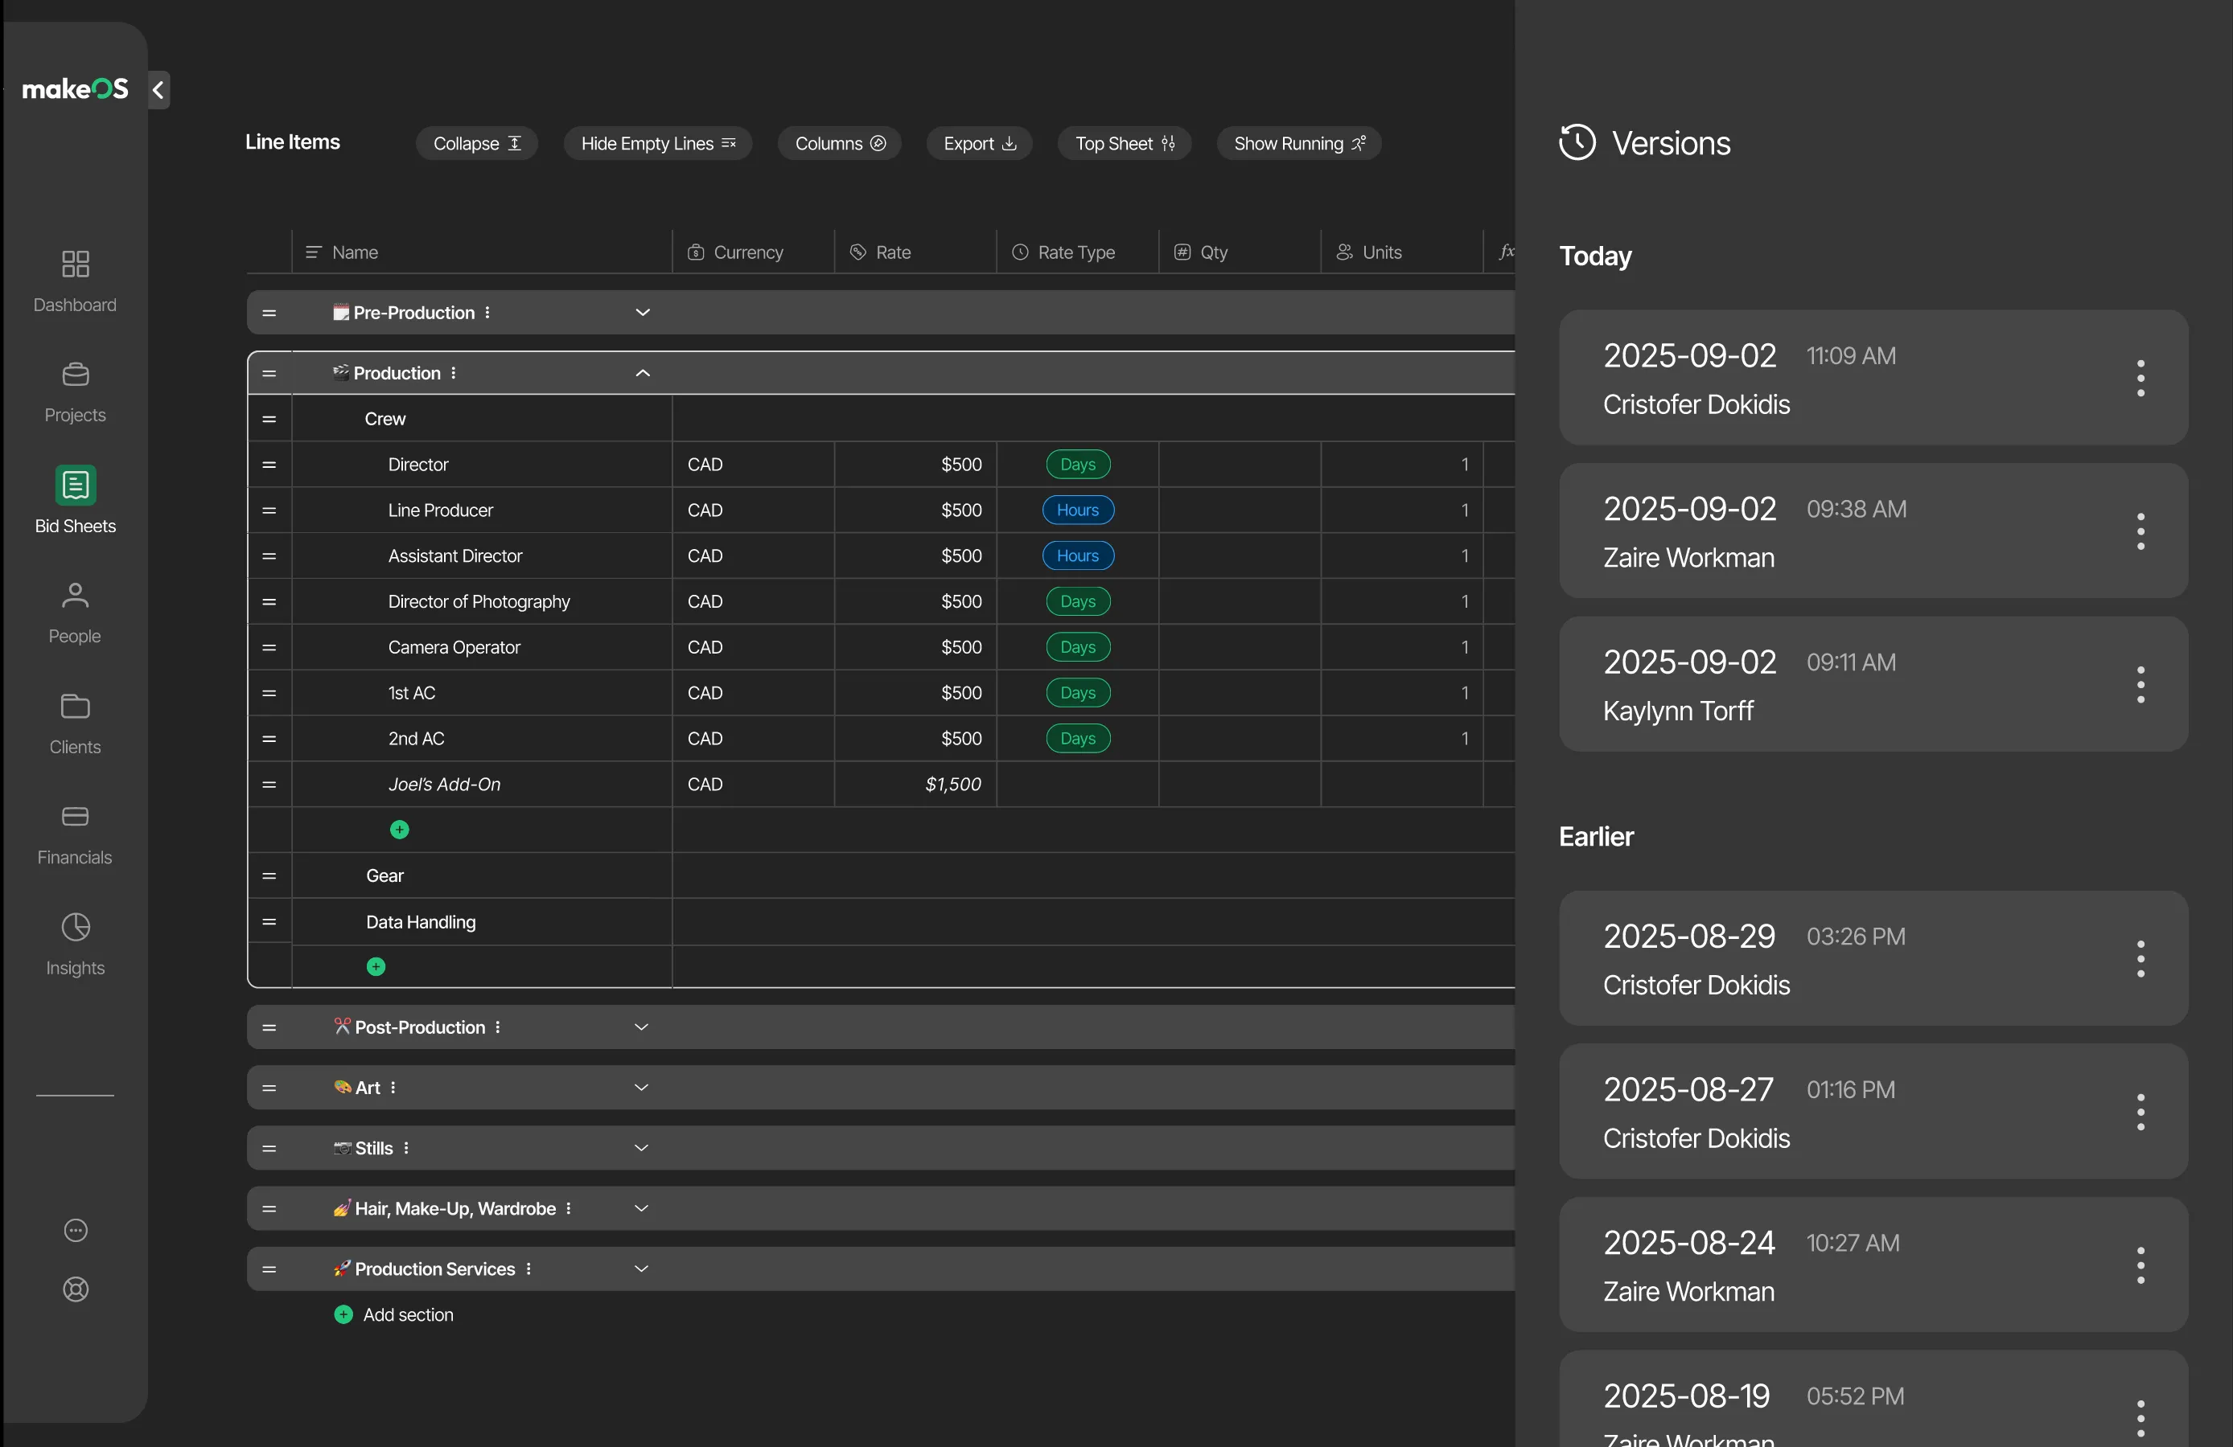
Task: Click the 1st AC Days rate type
Action: click(1078, 693)
